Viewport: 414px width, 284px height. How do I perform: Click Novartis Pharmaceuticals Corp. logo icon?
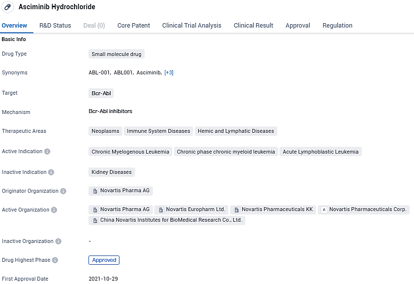[x=325, y=210]
